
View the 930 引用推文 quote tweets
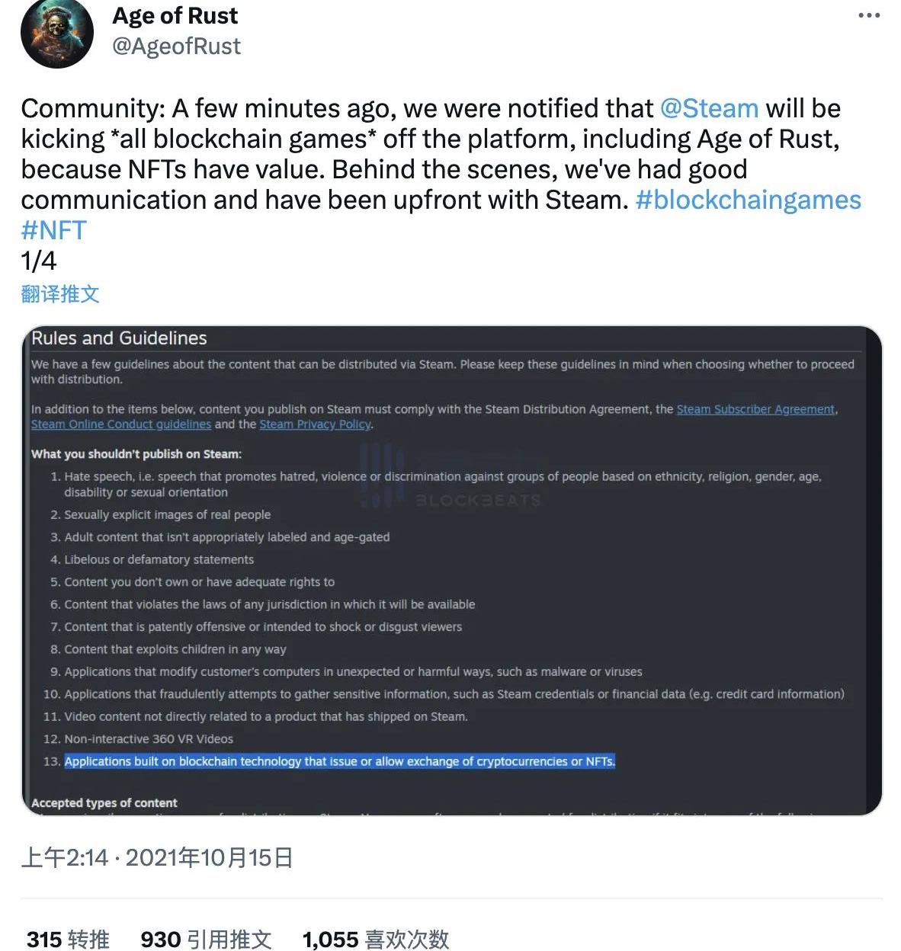tap(206, 939)
